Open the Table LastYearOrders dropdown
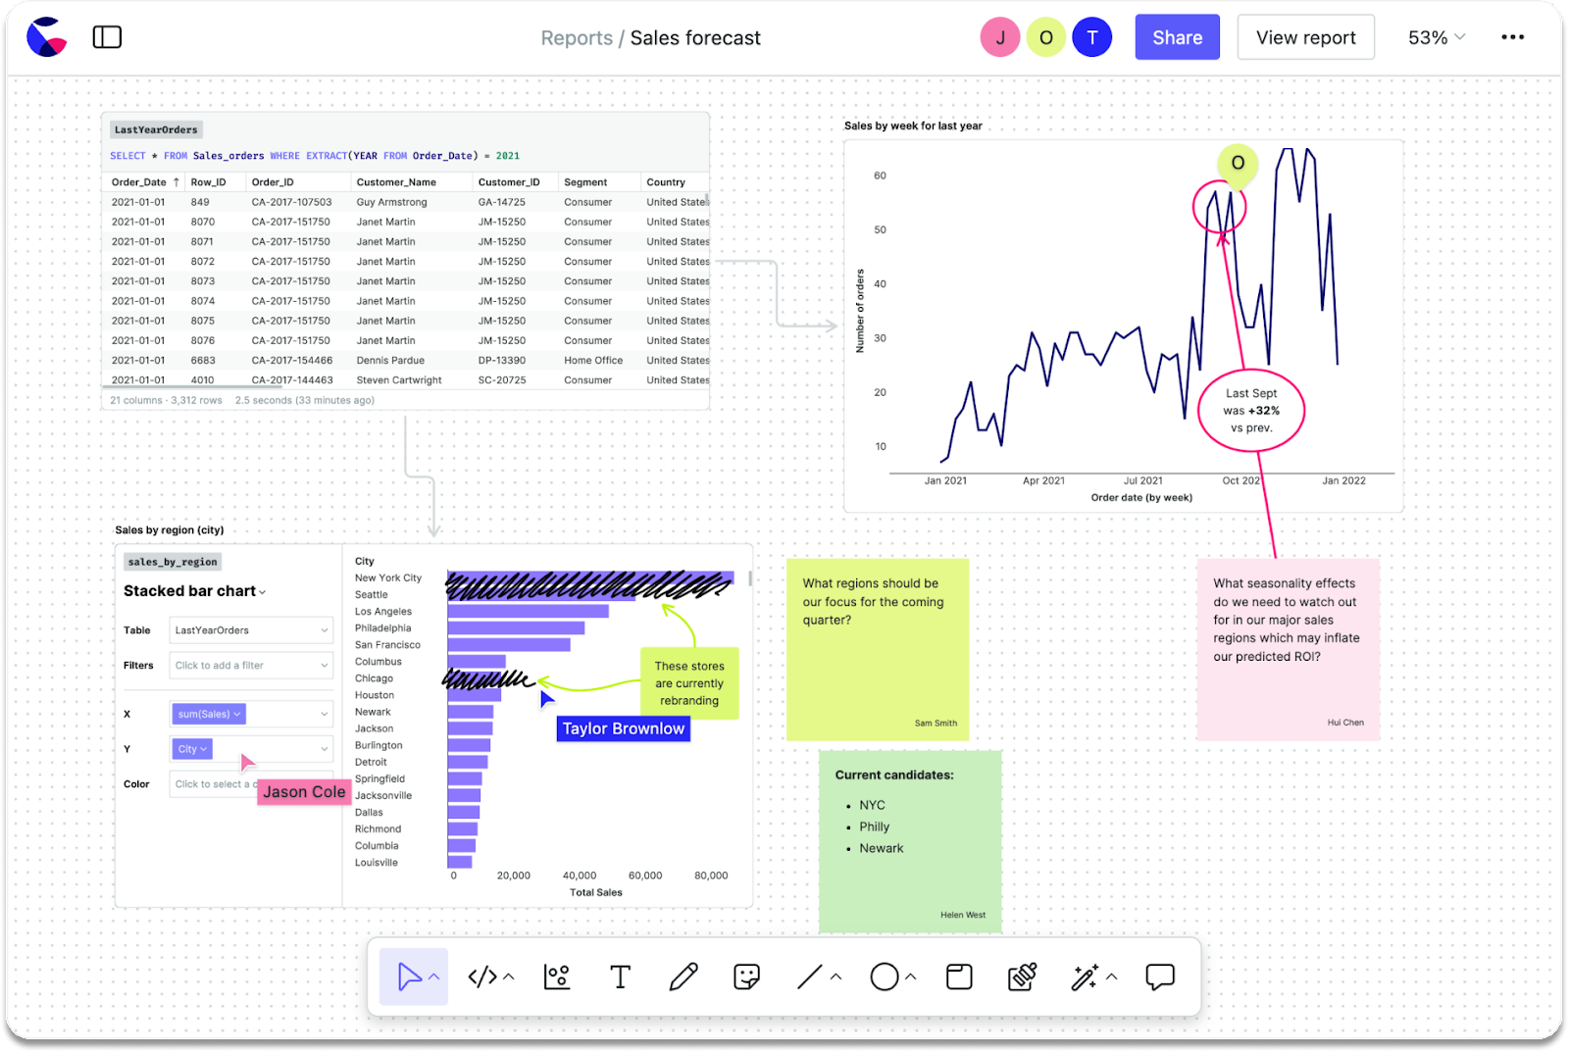Viewport: 1569px width, 1052px height. [251, 630]
